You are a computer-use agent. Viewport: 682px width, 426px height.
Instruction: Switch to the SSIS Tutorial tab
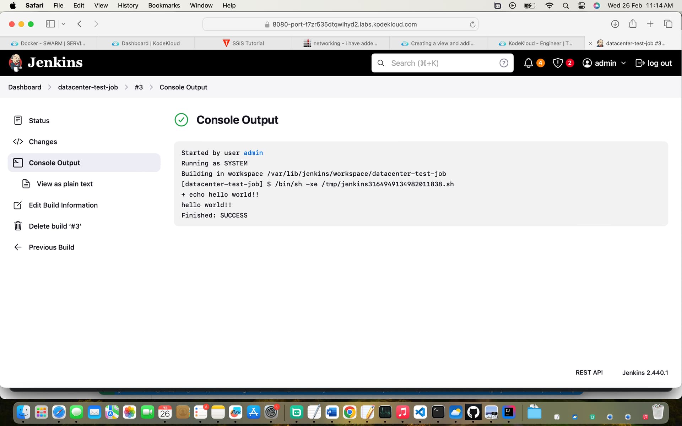(x=243, y=43)
